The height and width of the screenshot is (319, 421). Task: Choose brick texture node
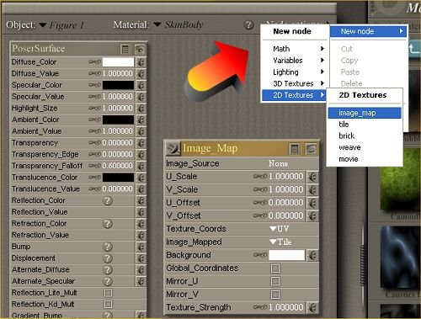tap(365, 136)
